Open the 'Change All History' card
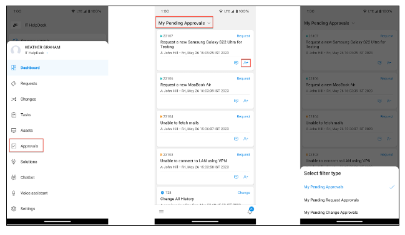Image resolution: width=405 pixels, height=235 pixels. [205, 196]
